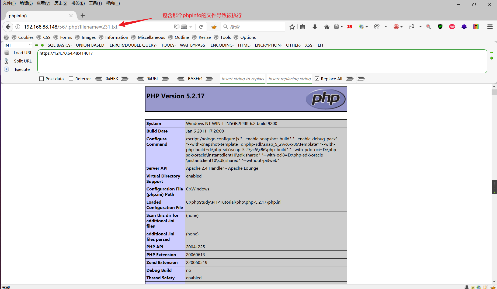The height and width of the screenshot is (289, 497).
Task: Open the ABP Adblock Plus icon
Action: [x=452, y=27]
